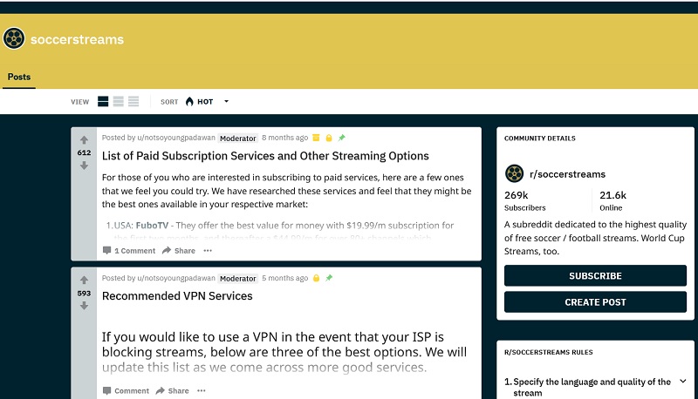Screen dimensions: 698x399
Task: Open u/notsoyoungpadawan profile on 8 months ago post
Action: (176, 138)
